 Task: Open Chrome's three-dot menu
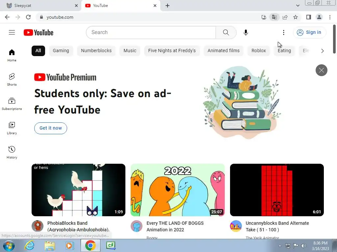330,17
